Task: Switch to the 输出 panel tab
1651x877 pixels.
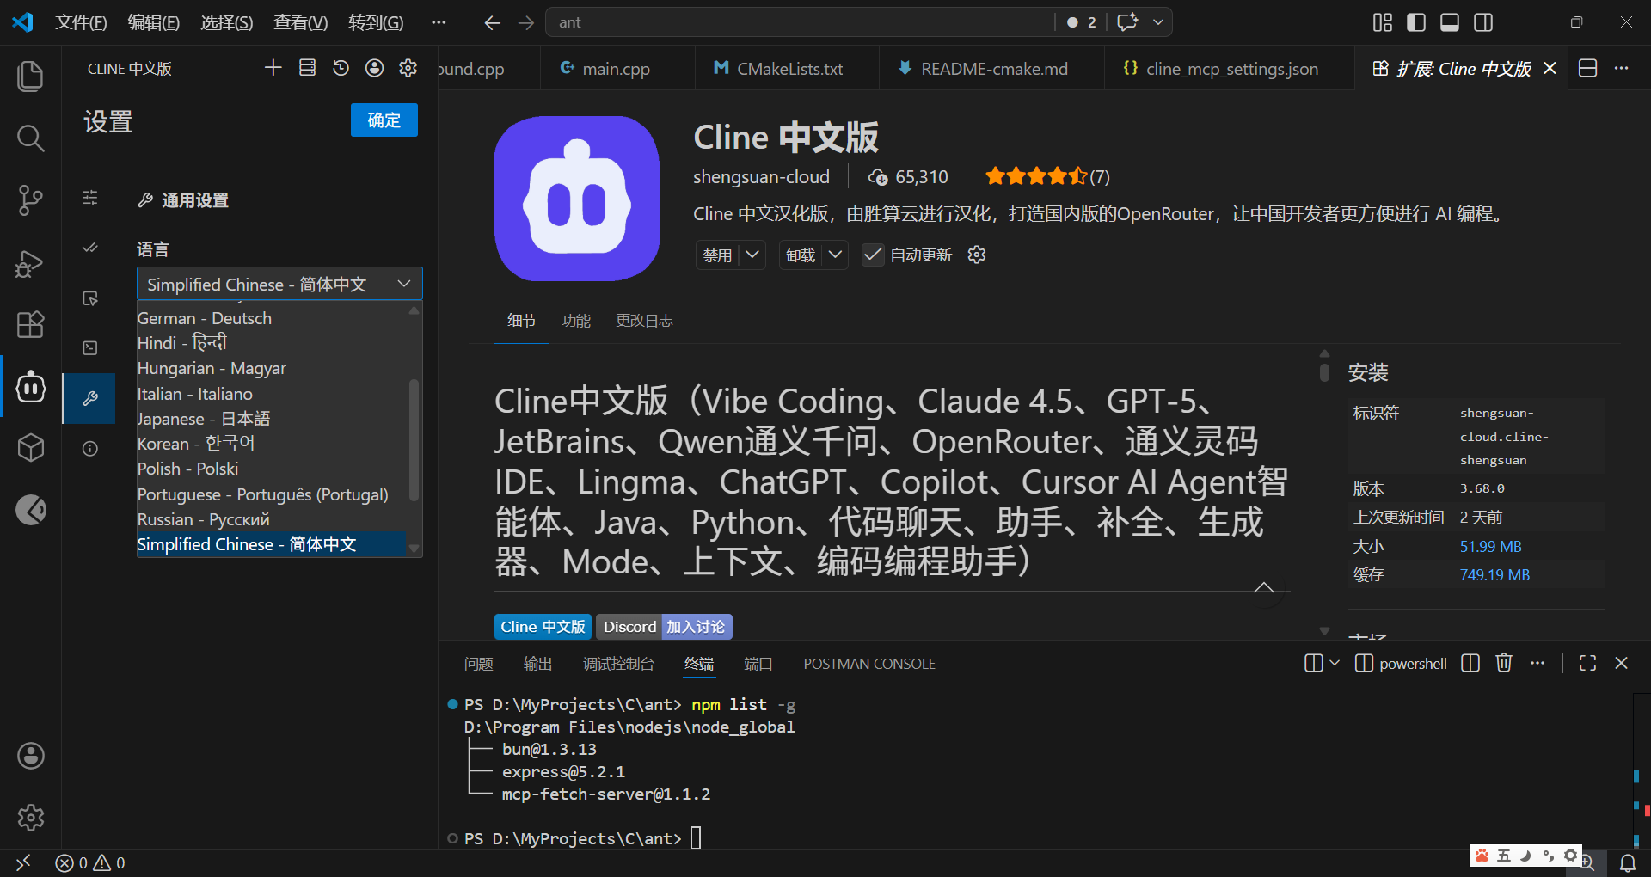Action: [537, 664]
